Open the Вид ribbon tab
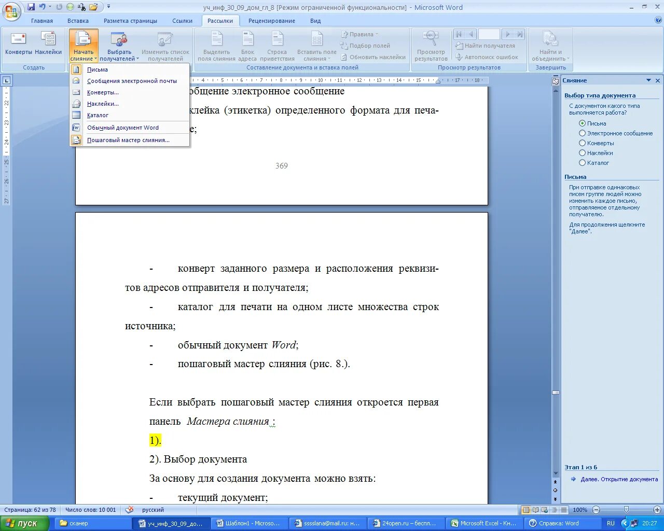The image size is (664, 531). point(315,21)
